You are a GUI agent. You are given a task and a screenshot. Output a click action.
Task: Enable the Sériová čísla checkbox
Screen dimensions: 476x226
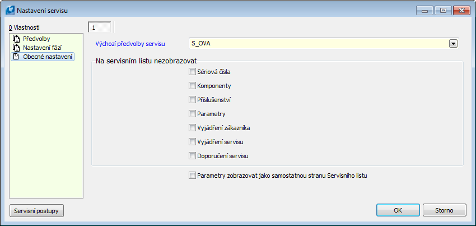193,72
